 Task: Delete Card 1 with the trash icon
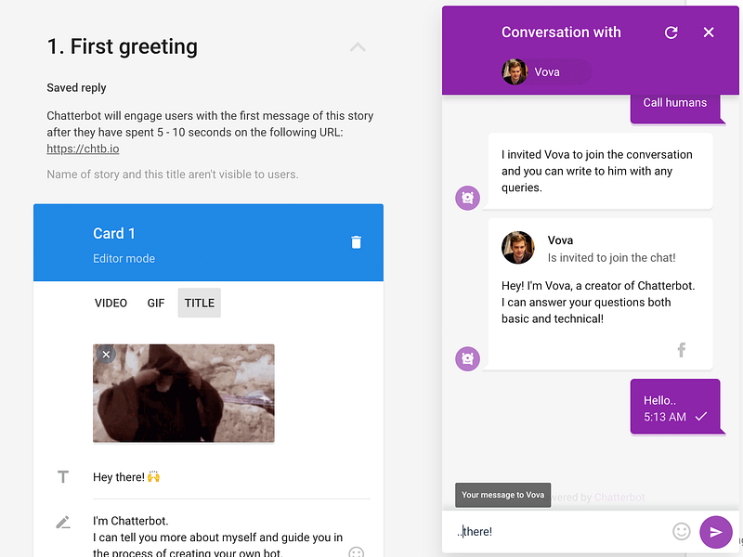pos(356,242)
